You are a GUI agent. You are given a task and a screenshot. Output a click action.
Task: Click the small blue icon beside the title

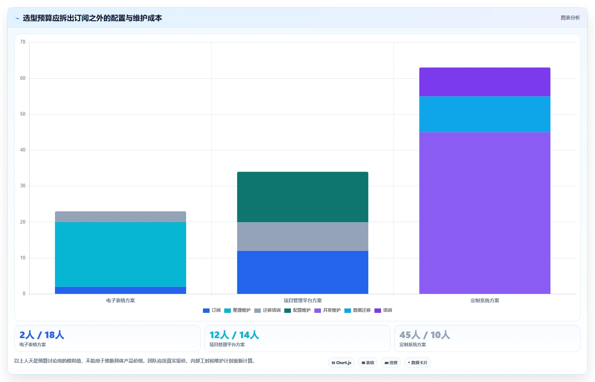[x=17, y=18]
